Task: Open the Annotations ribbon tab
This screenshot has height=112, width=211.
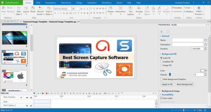Action: tap(51, 3)
